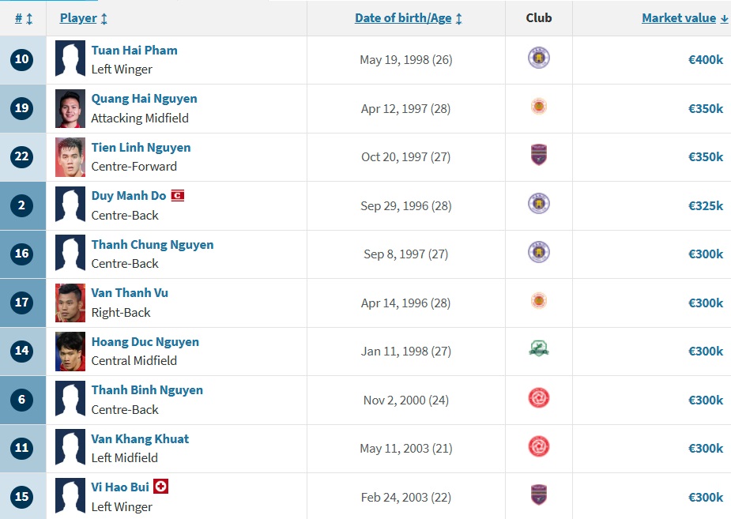Click Thanh Binh Nguyen's red club crest
This screenshot has width=731, height=519.
[x=538, y=398]
